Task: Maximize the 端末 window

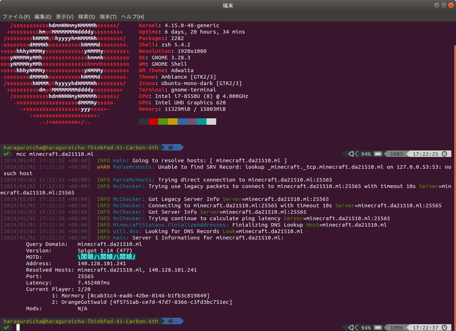Action: (x=443, y=5)
